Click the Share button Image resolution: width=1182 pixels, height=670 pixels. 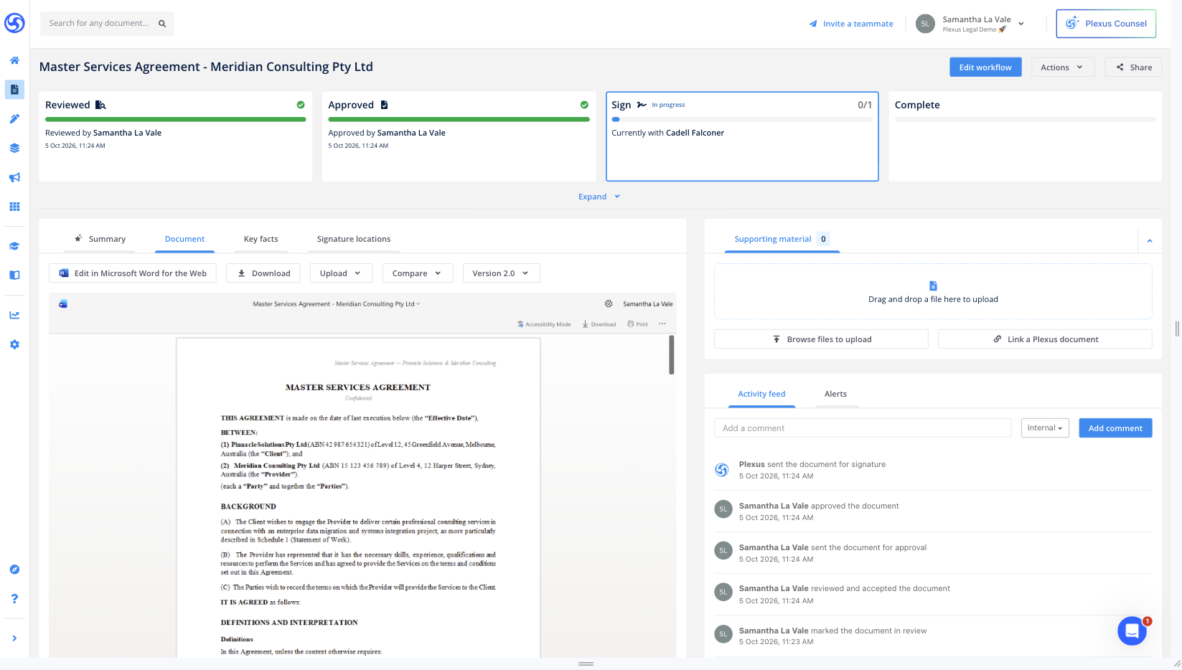(x=1133, y=67)
